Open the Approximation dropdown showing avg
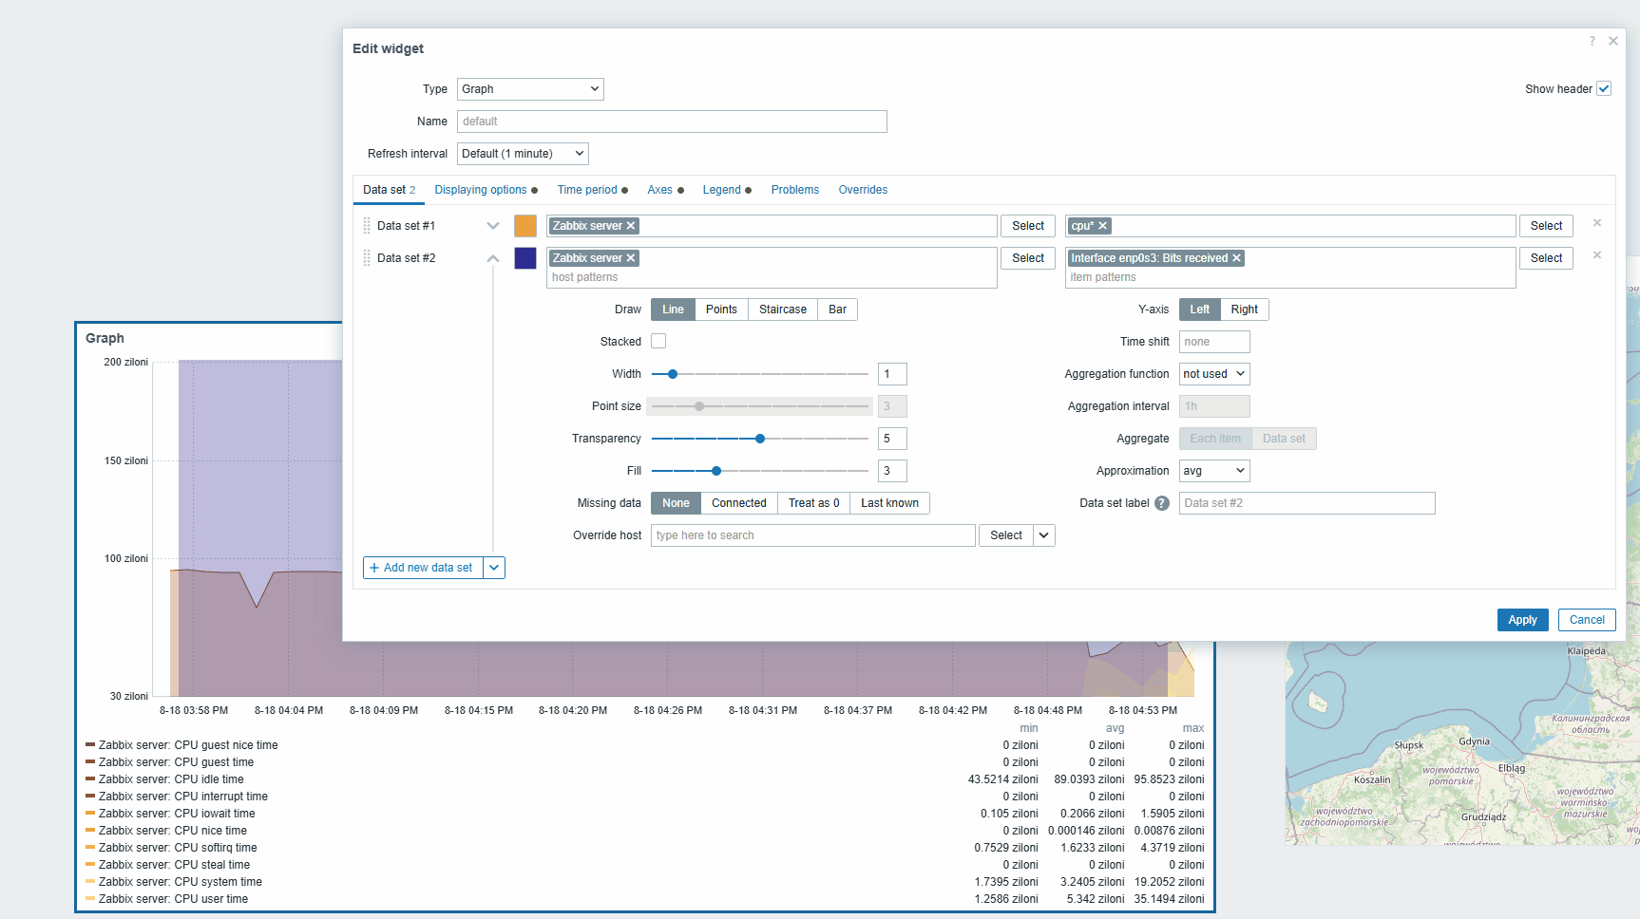Image resolution: width=1640 pixels, height=919 pixels. [1214, 471]
